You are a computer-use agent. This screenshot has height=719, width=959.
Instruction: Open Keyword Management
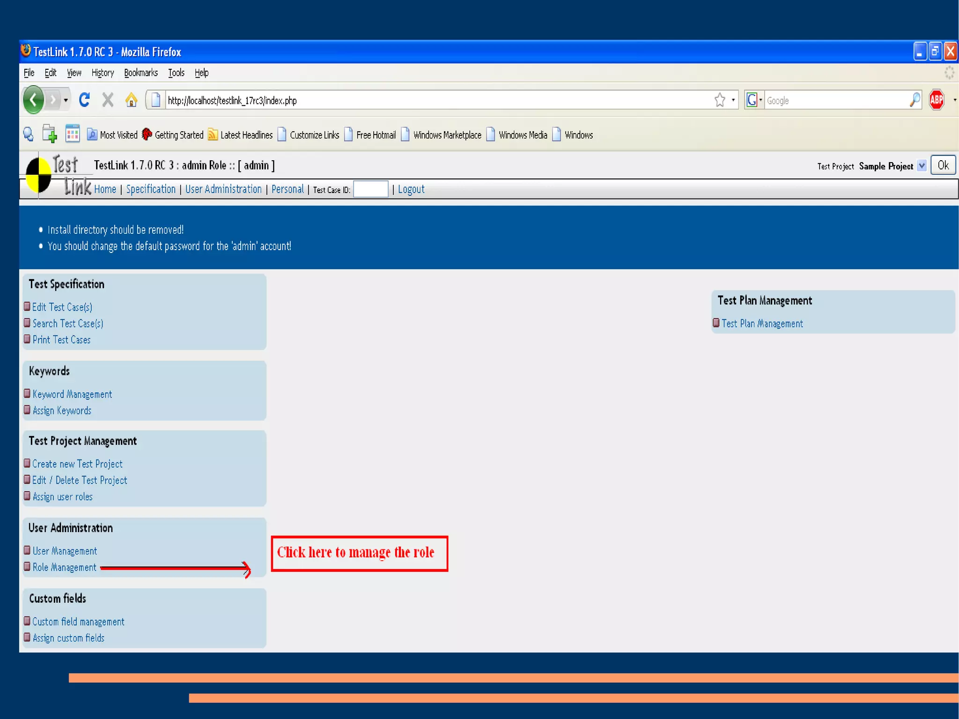(x=72, y=394)
